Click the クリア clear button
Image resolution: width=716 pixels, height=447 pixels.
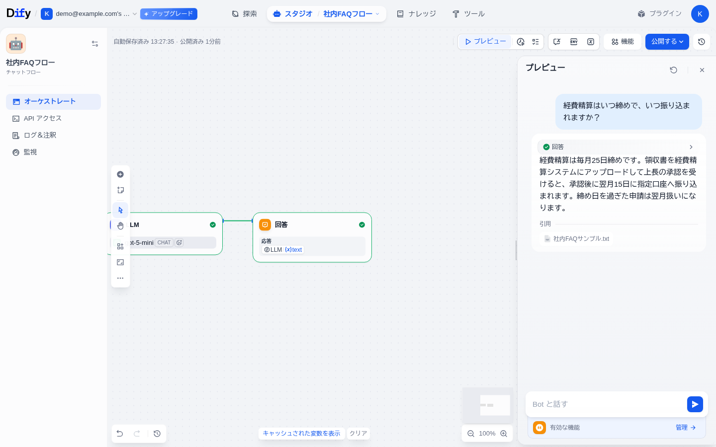pos(358,434)
